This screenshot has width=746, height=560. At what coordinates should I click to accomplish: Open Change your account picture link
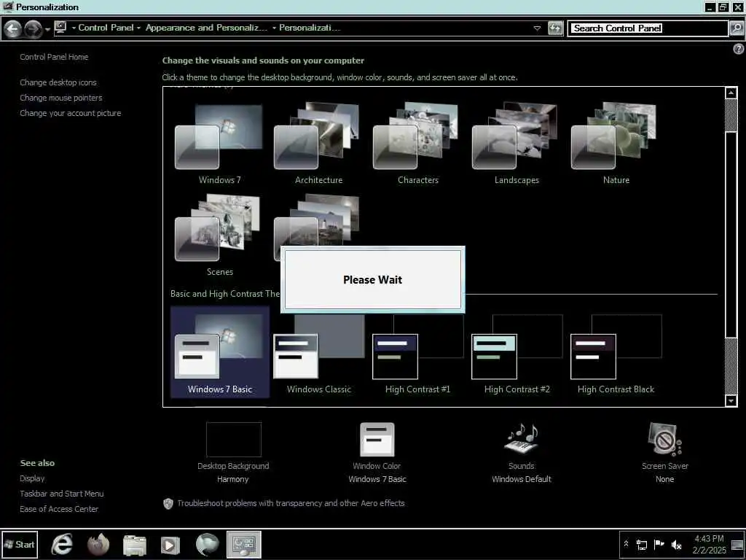71,113
